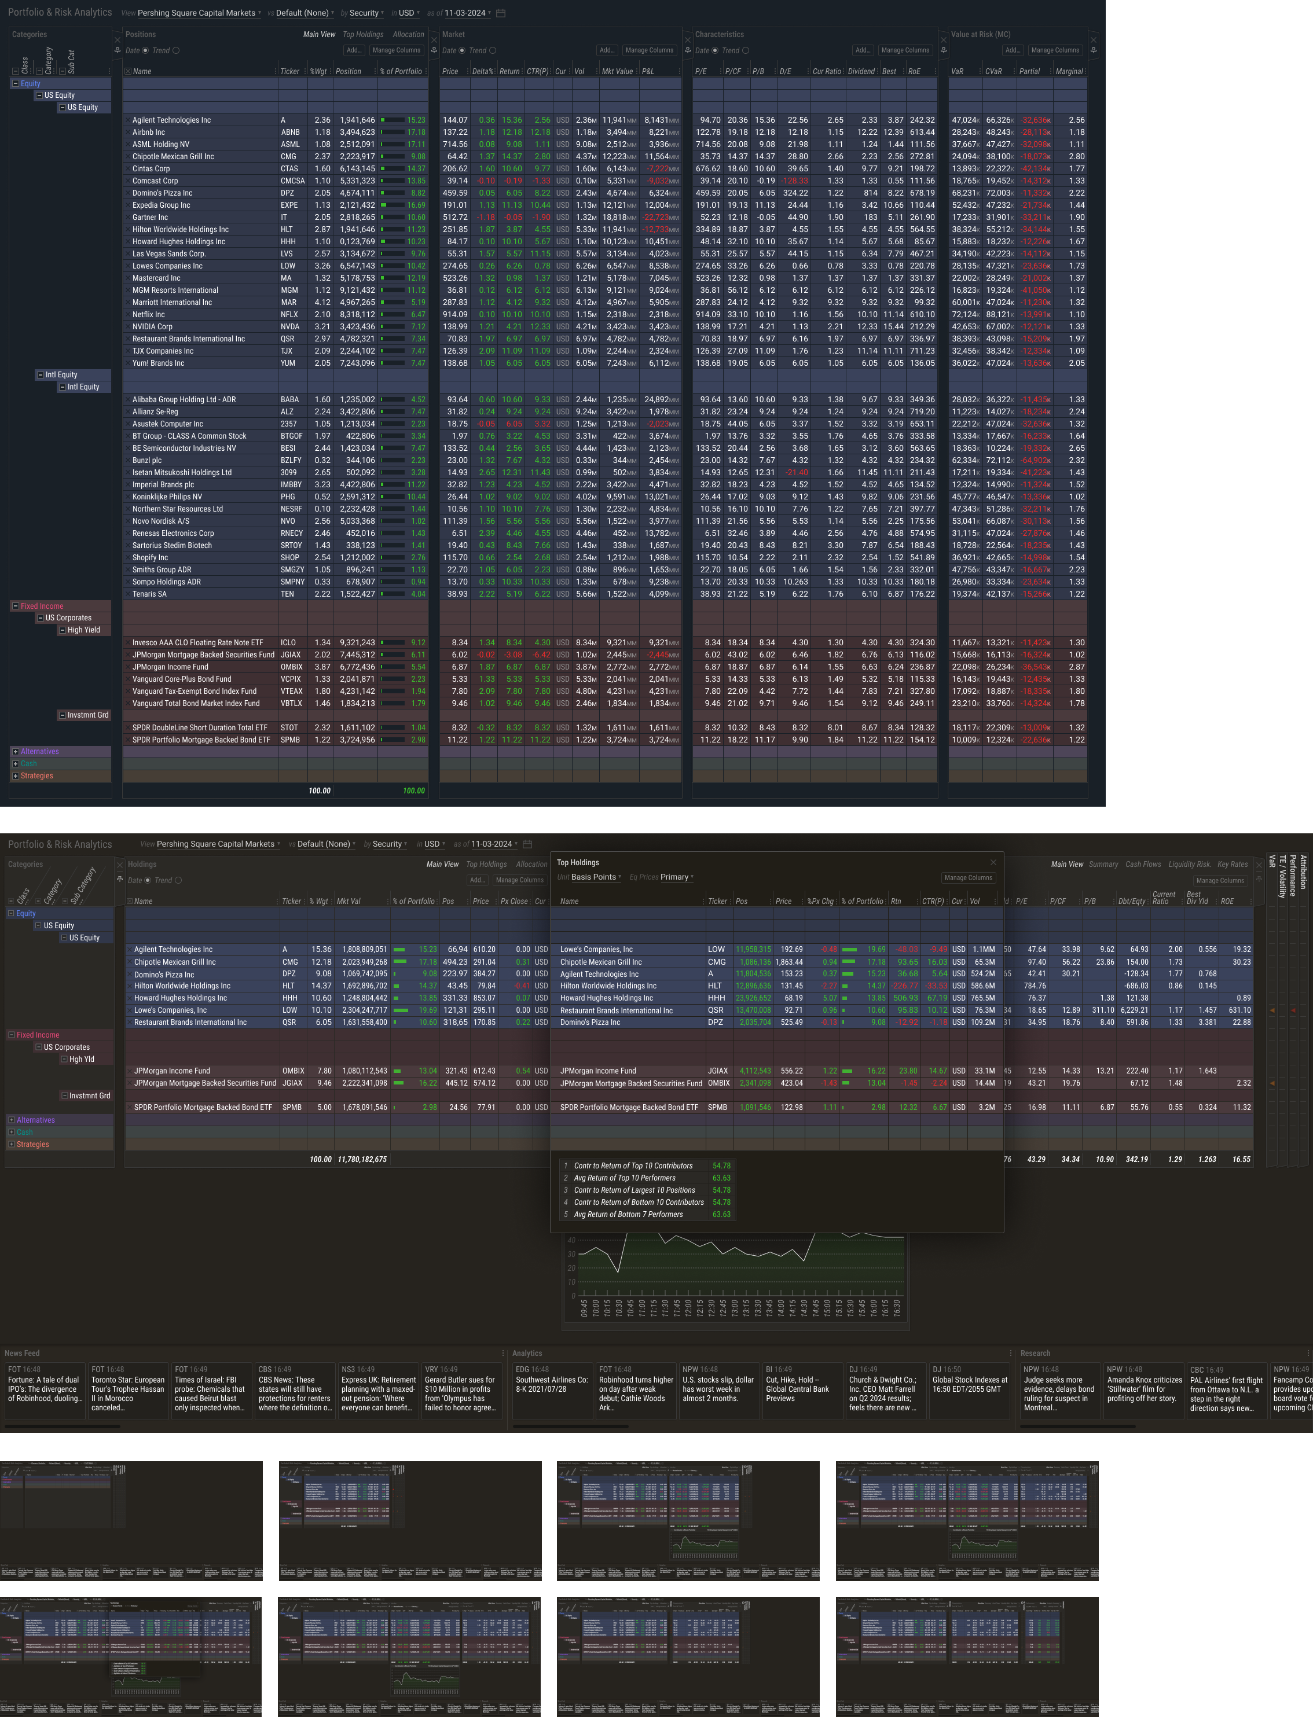Click the Agilent % of Portfolio bar
This screenshot has height=1717, width=1313.
coord(393,120)
